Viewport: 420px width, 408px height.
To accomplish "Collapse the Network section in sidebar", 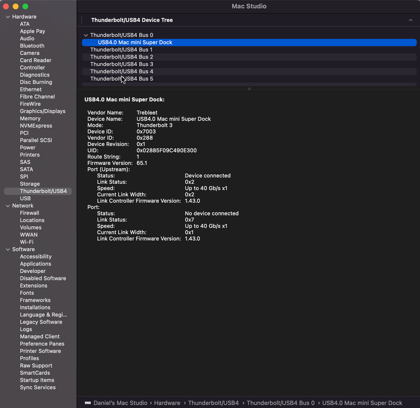I will point(8,206).
